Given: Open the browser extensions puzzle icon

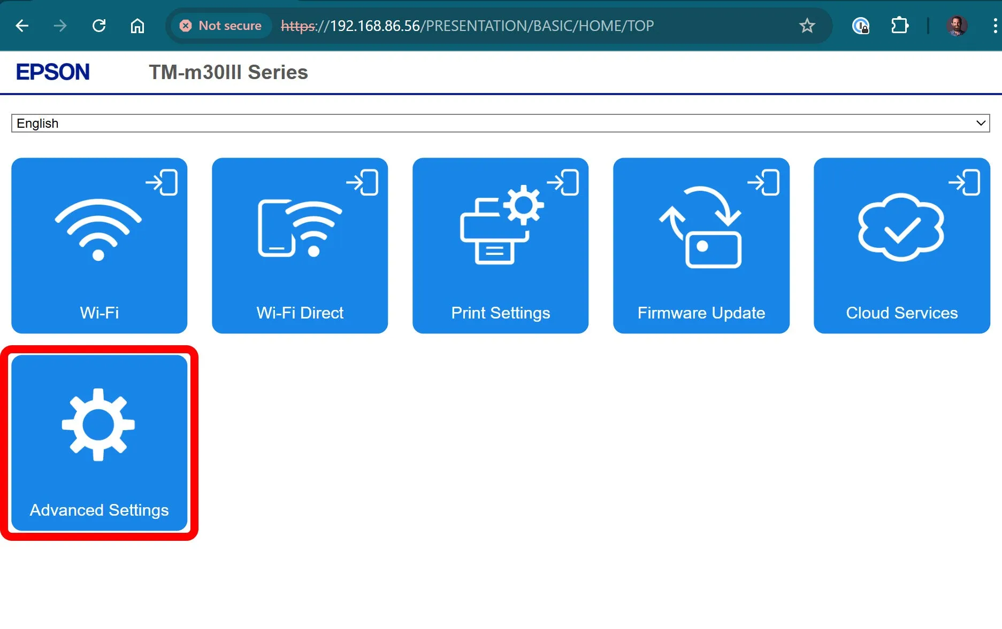Looking at the screenshot, I should point(900,26).
